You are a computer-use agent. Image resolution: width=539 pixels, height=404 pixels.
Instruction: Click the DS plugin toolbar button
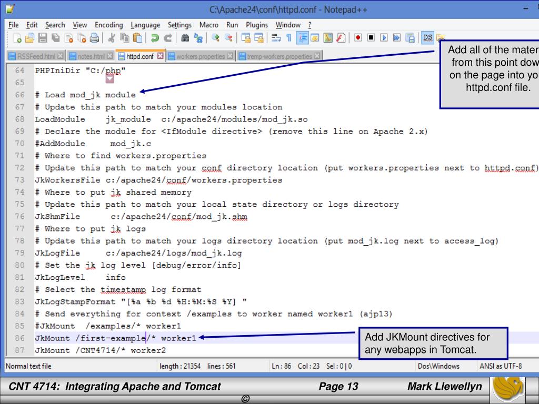point(427,38)
